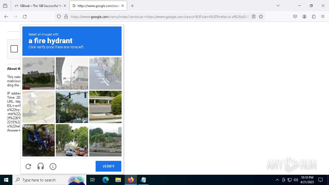Image resolution: width=329 pixels, height=185 pixels.
Task: Open Windows Start menu
Action: (x=6, y=180)
